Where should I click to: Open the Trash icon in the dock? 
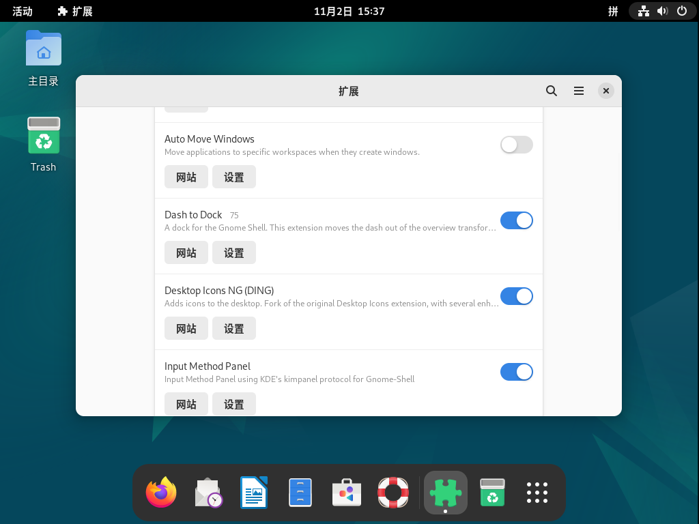[492, 493]
